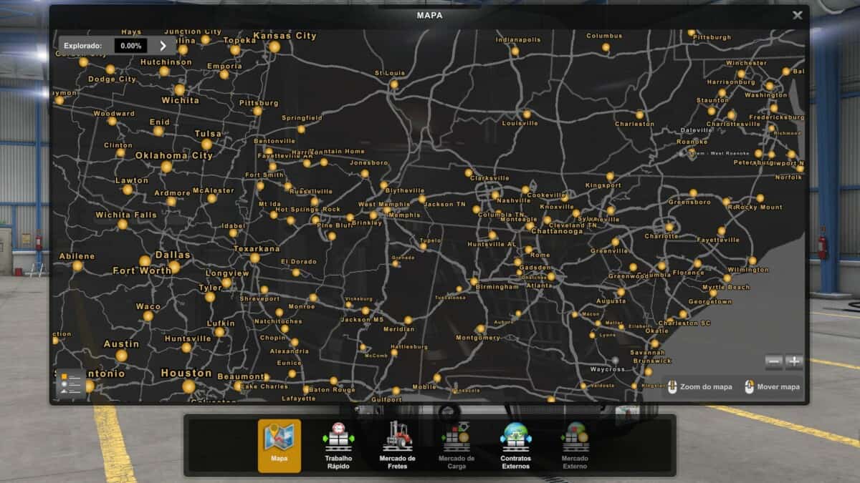The height and width of the screenshot is (483, 860).
Task: Zoom in with the plus button
Action: 793,362
